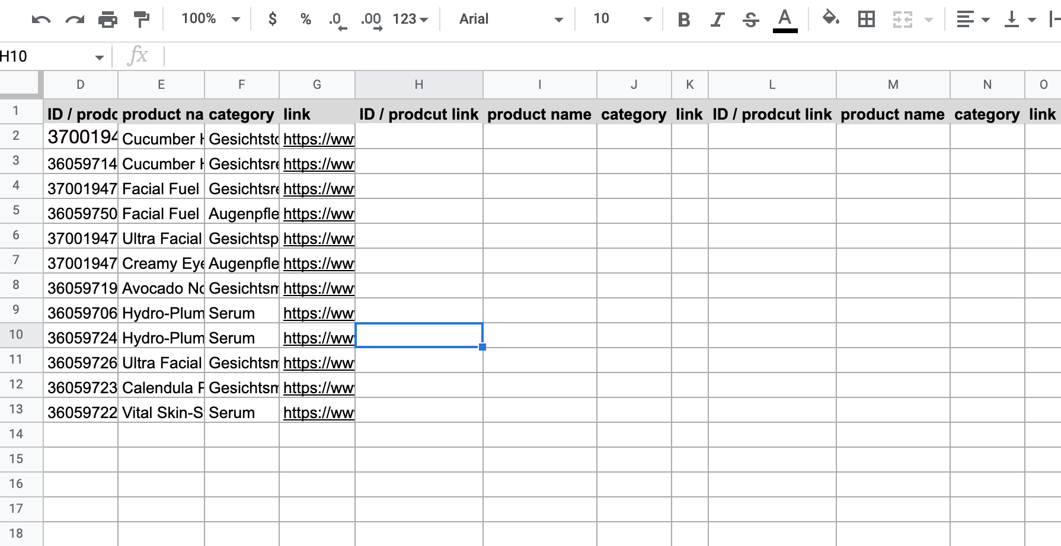The width and height of the screenshot is (1061, 546).
Task: Open the link in row 11
Action: point(319,363)
